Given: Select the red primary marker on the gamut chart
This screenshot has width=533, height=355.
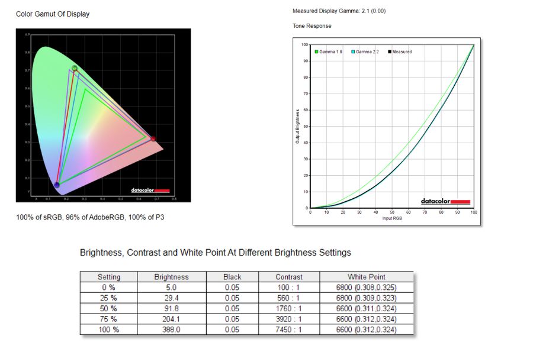Looking at the screenshot, I should point(153,139).
